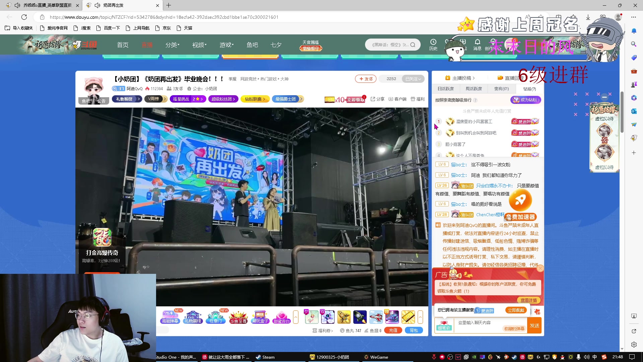
Task: Expand the 游戏 navigation dropdown
Action: coord(227,45)
